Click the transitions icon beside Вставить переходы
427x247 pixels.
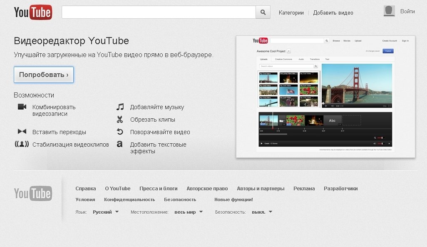(x=22, y=131)
